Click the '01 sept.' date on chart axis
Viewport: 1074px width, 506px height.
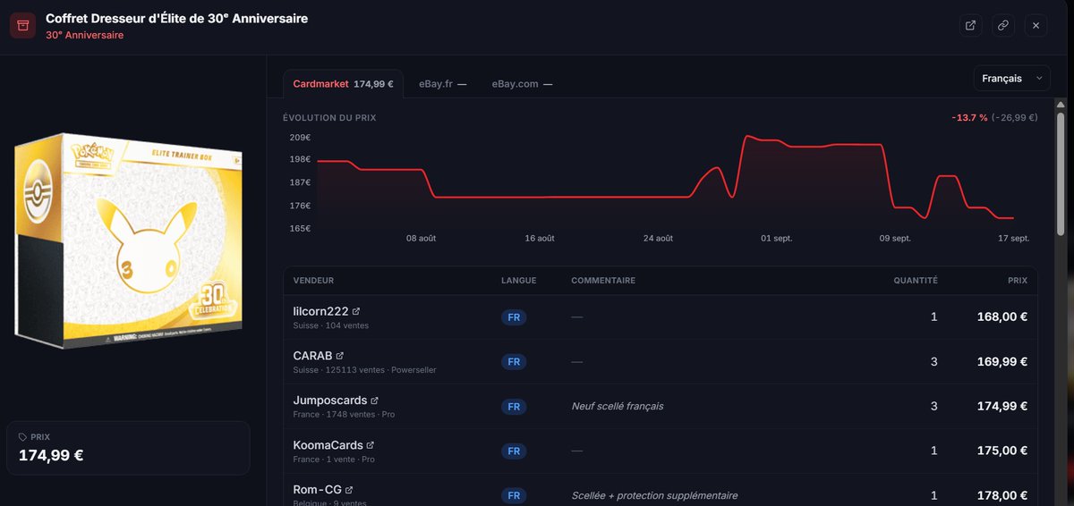point(776,239)
